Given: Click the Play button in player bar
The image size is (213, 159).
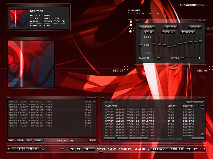Looking at the screenshot, I should (x=25, y=149).
